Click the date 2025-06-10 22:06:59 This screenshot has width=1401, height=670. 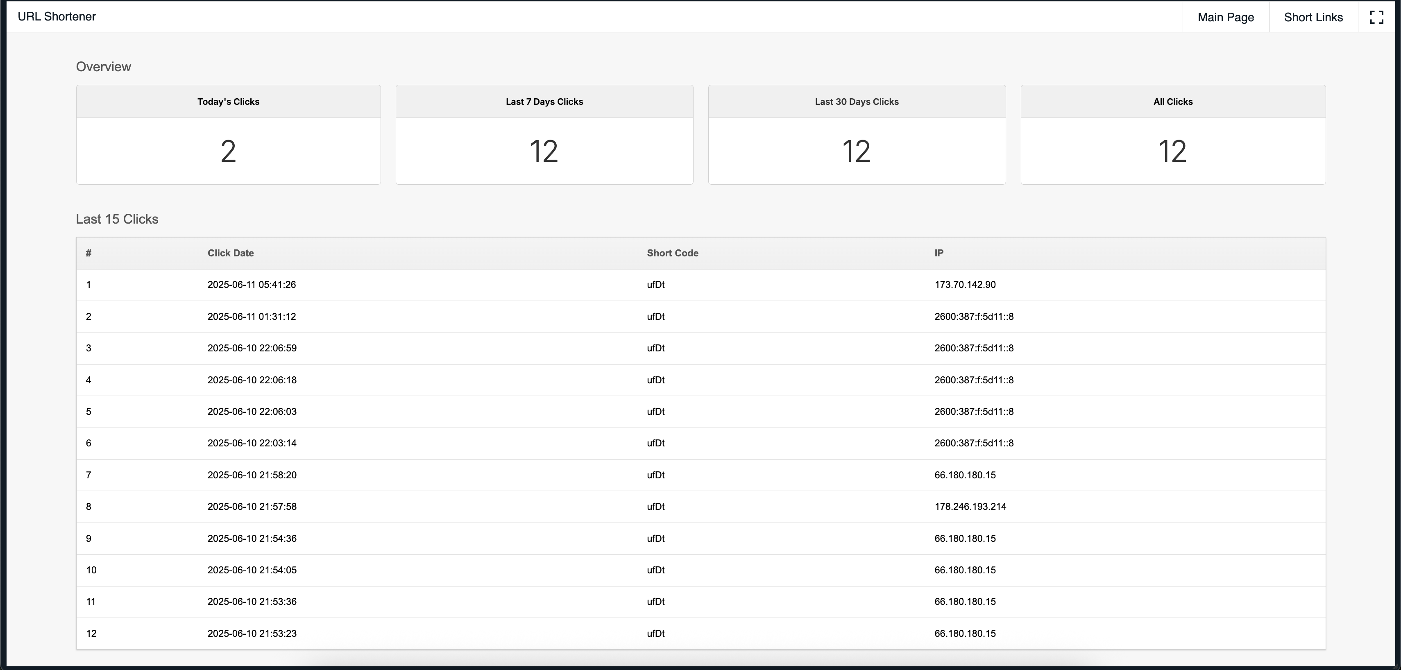pyautogui.click(x=252, y=348)
